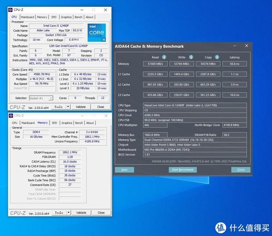Click the CPU-Z app icon in bottom window title bar

point(11,116)
